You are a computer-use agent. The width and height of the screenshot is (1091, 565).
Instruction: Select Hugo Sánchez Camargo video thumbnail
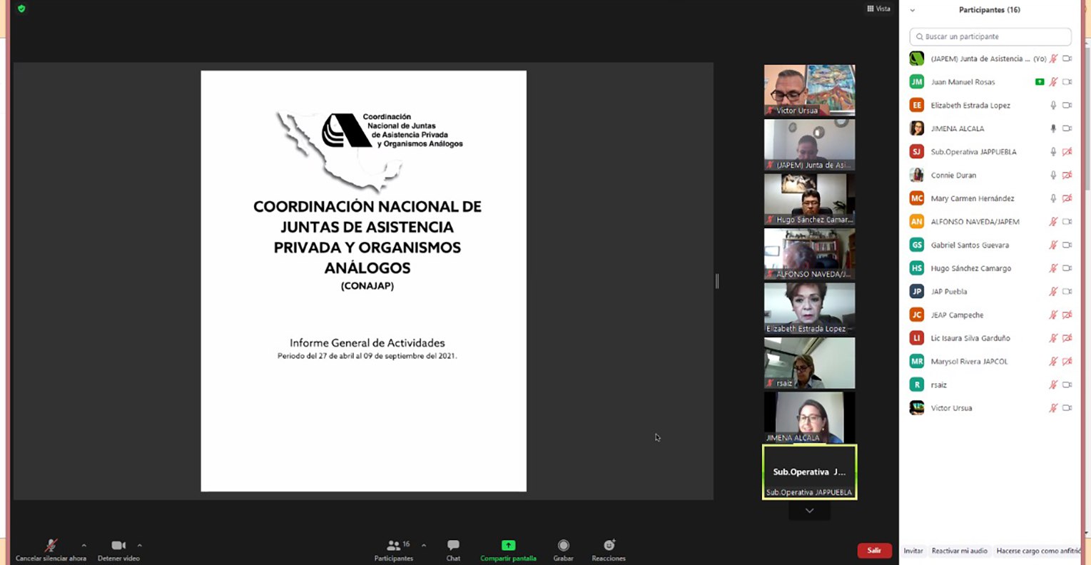click(809, 199)
